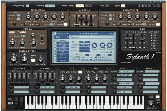
Task: Click the LFO 1 Rate knob
Action: point(63,79)
